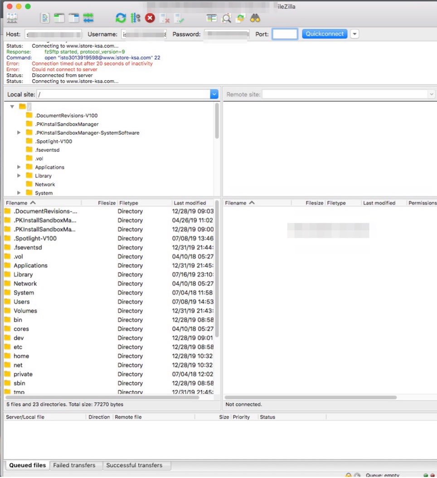Select the cores directory row
The height and width of the screenshot is (478, 437).
click(x=109, y=329)
